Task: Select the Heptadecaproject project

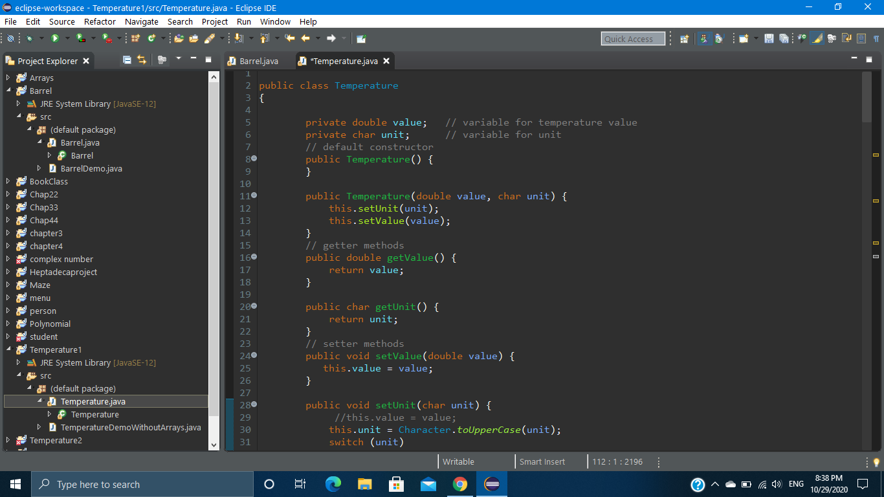Action: 63,272
